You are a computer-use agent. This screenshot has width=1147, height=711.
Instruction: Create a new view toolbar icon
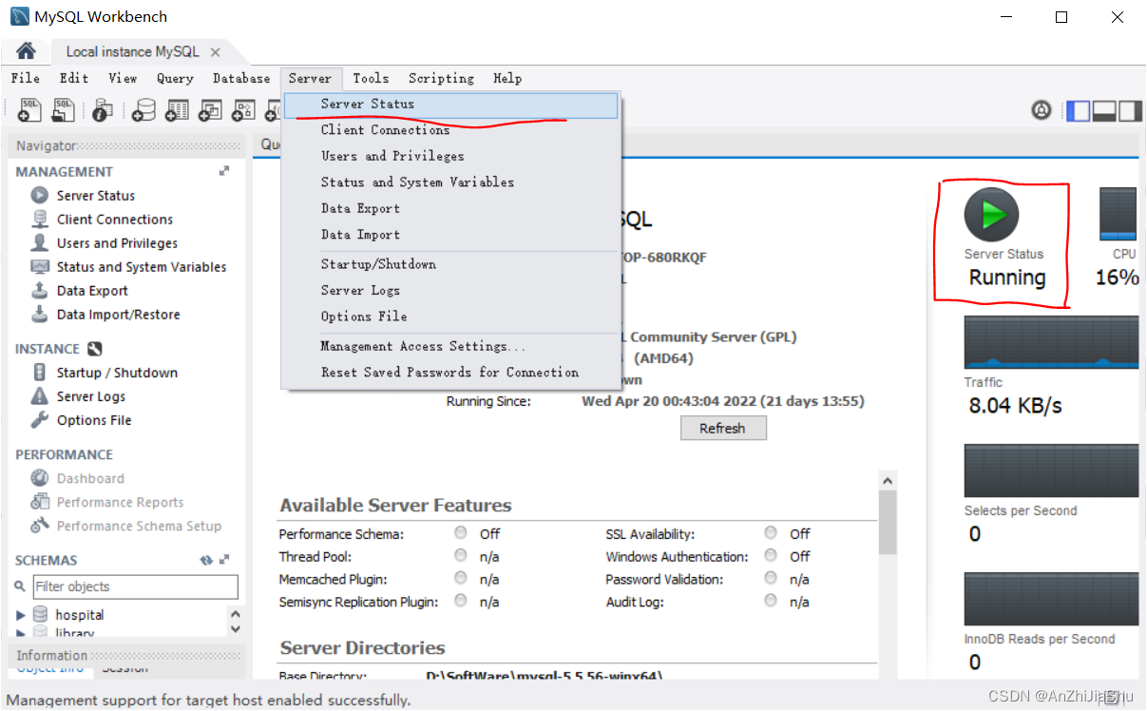tap(209, 110)
